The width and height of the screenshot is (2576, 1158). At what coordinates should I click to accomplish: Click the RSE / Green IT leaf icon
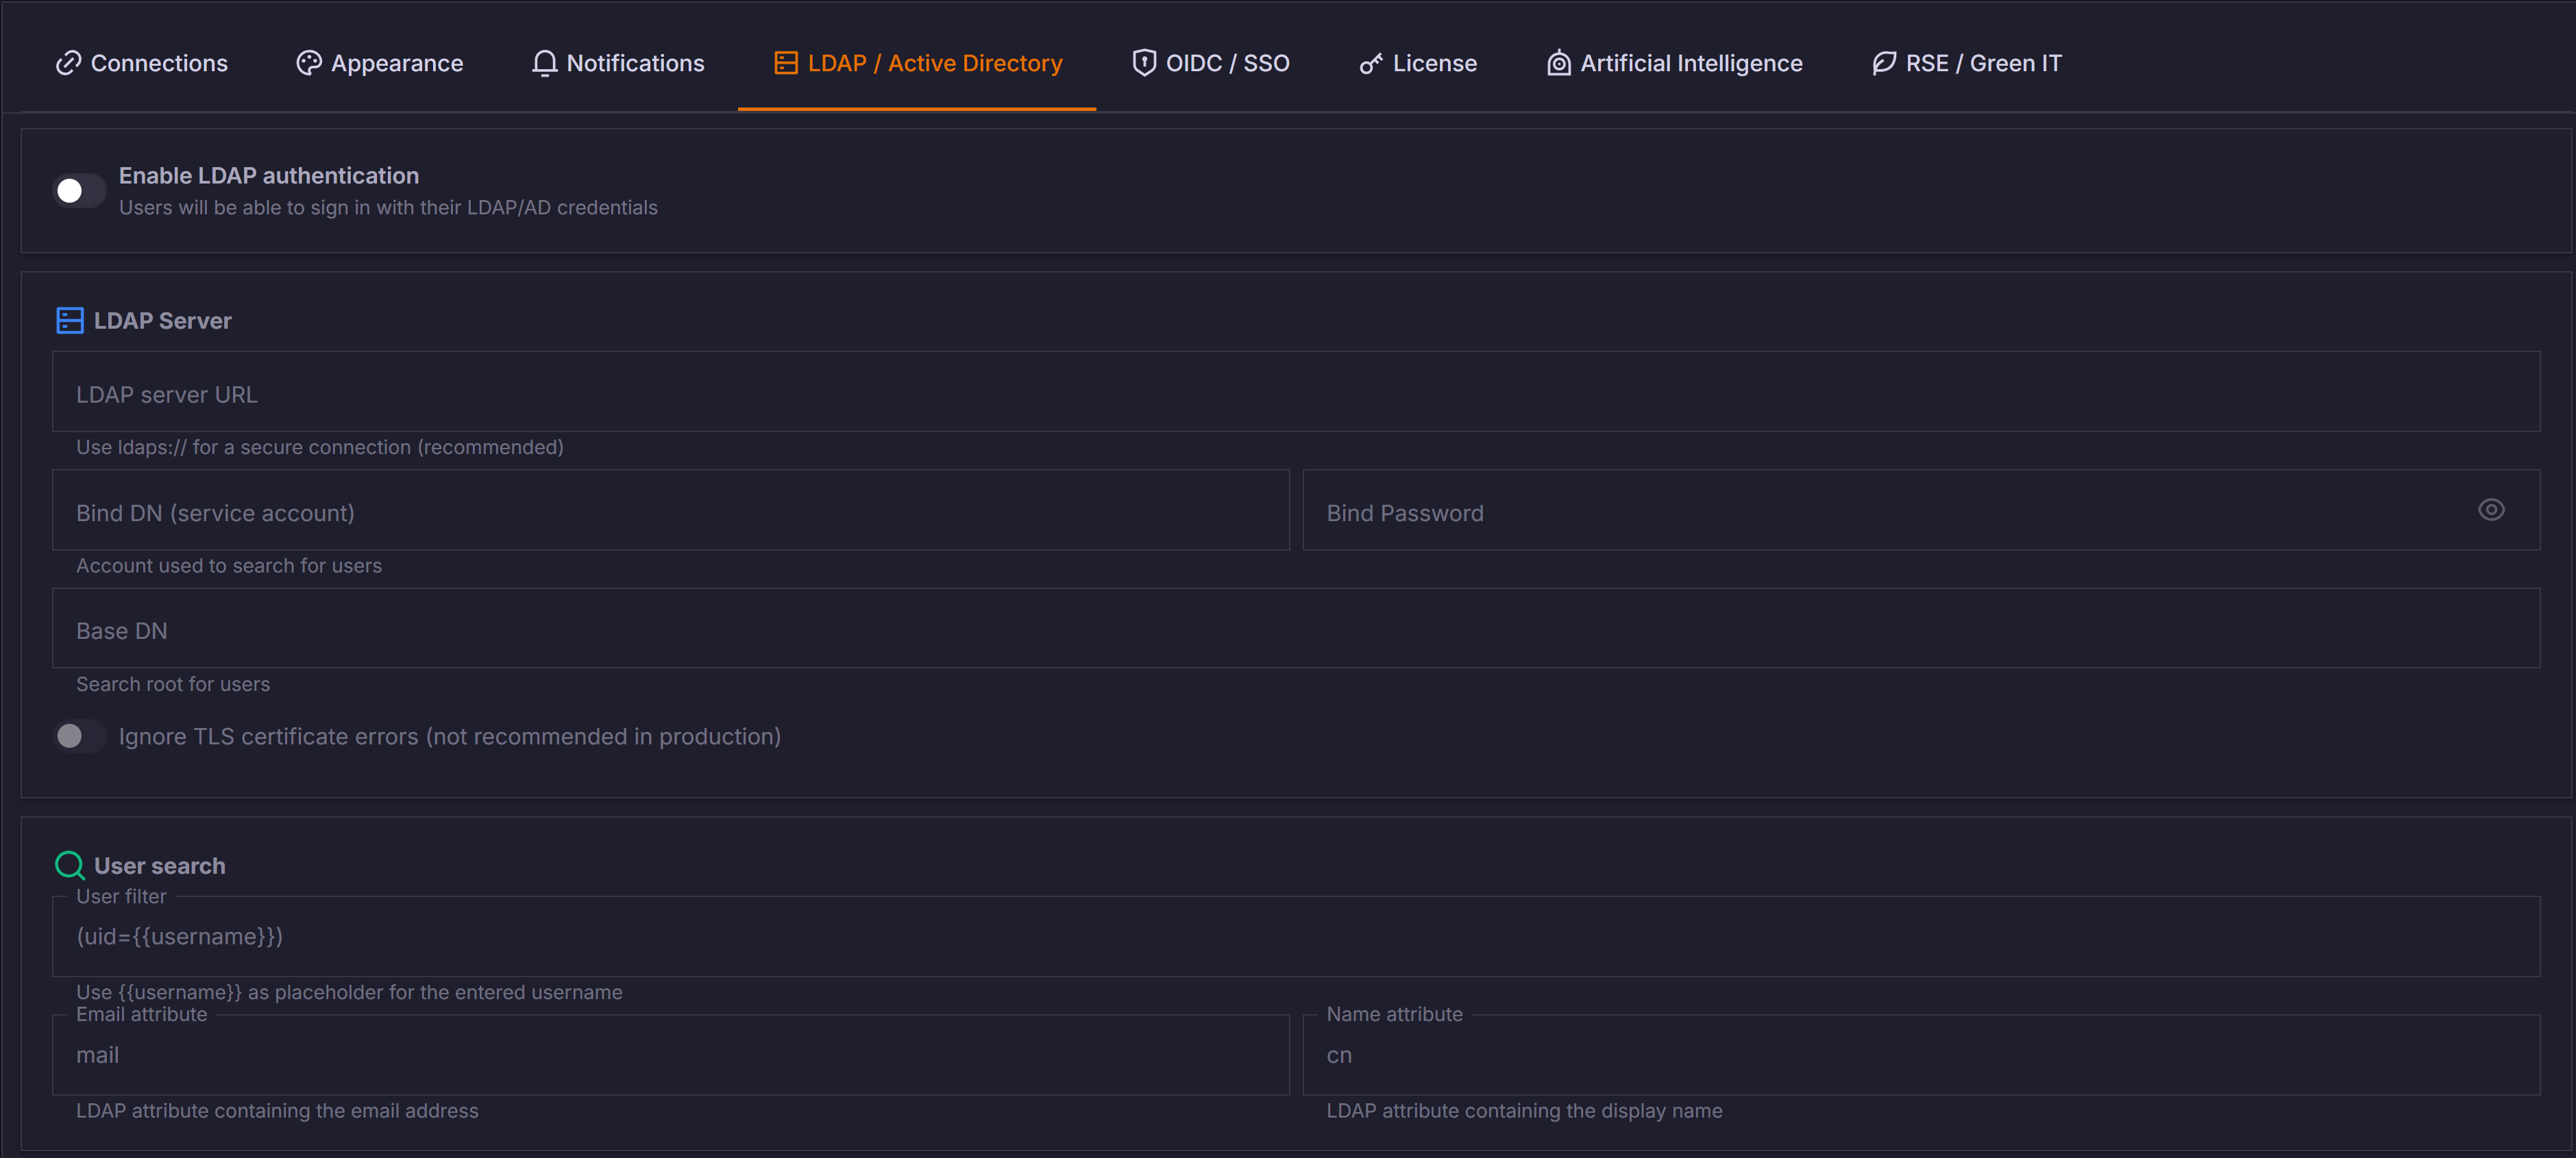pos(1884,63)
